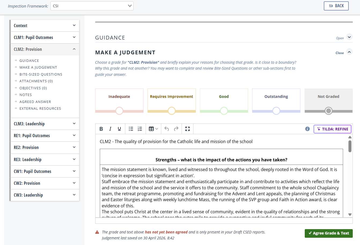Choose the Outstanding grade
The width and height of the screenshot is (360, 245).
276,101
